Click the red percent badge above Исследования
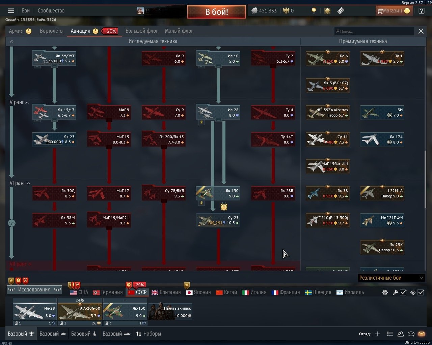This screenshot has height=345, width=432. coord(25,280)
